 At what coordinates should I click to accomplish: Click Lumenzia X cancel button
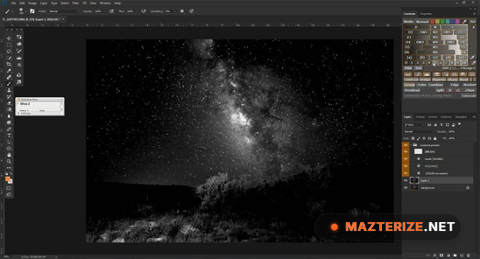tap(473, 27)
